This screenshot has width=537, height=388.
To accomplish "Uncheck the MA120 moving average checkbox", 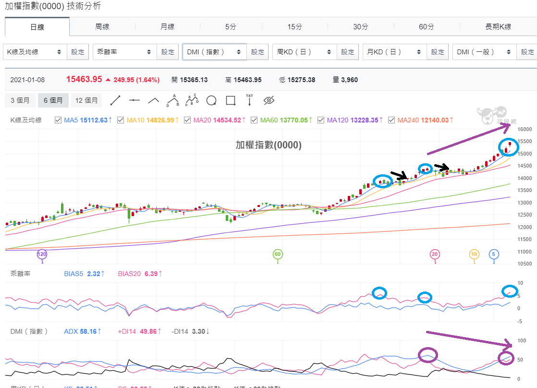I will [321, 120].
